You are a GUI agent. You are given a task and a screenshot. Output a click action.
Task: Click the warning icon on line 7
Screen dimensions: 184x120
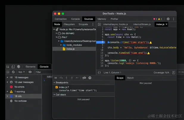tap(151, 42)
